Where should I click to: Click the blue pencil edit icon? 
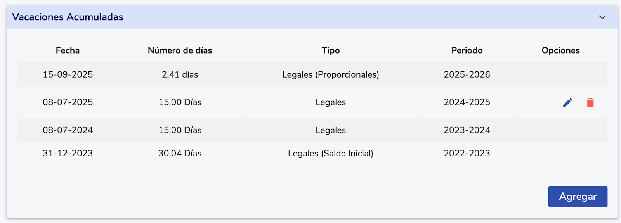click(567, 102)
